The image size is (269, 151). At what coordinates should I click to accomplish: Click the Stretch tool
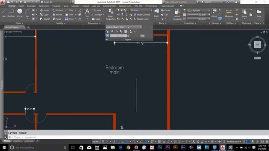click(45, 19)
